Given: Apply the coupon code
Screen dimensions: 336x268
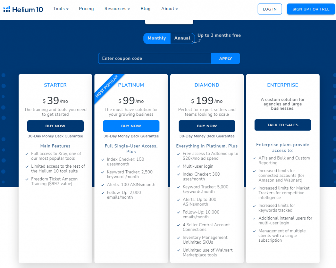Looking at the screenshot, I should tap(225, 59).
